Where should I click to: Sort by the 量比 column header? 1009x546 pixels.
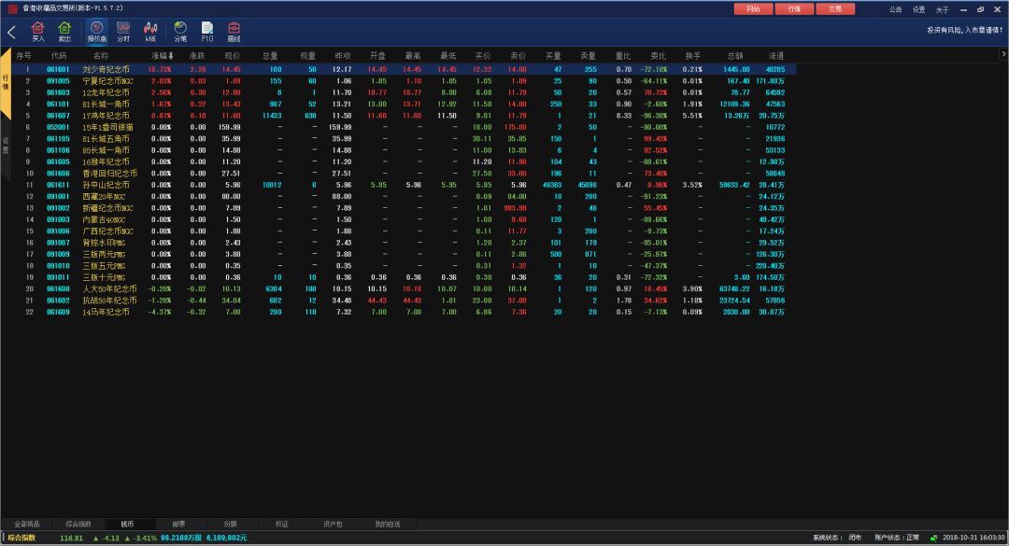click(623, 56)
